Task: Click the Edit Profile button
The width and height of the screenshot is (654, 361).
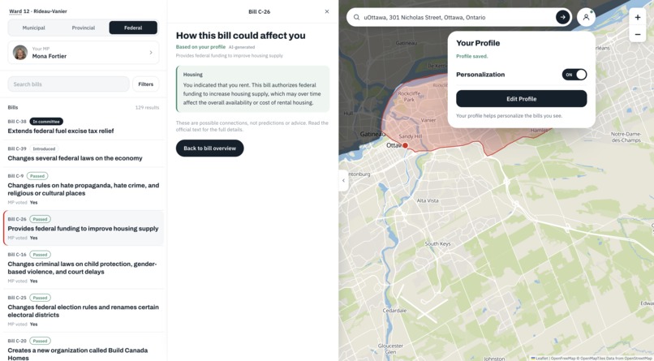Action: pos(522,99)
